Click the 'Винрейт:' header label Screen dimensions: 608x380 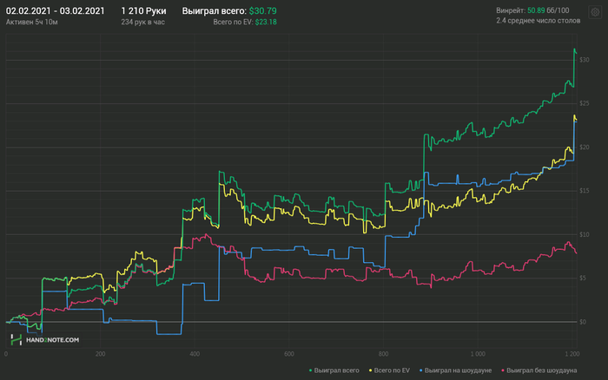511,10
